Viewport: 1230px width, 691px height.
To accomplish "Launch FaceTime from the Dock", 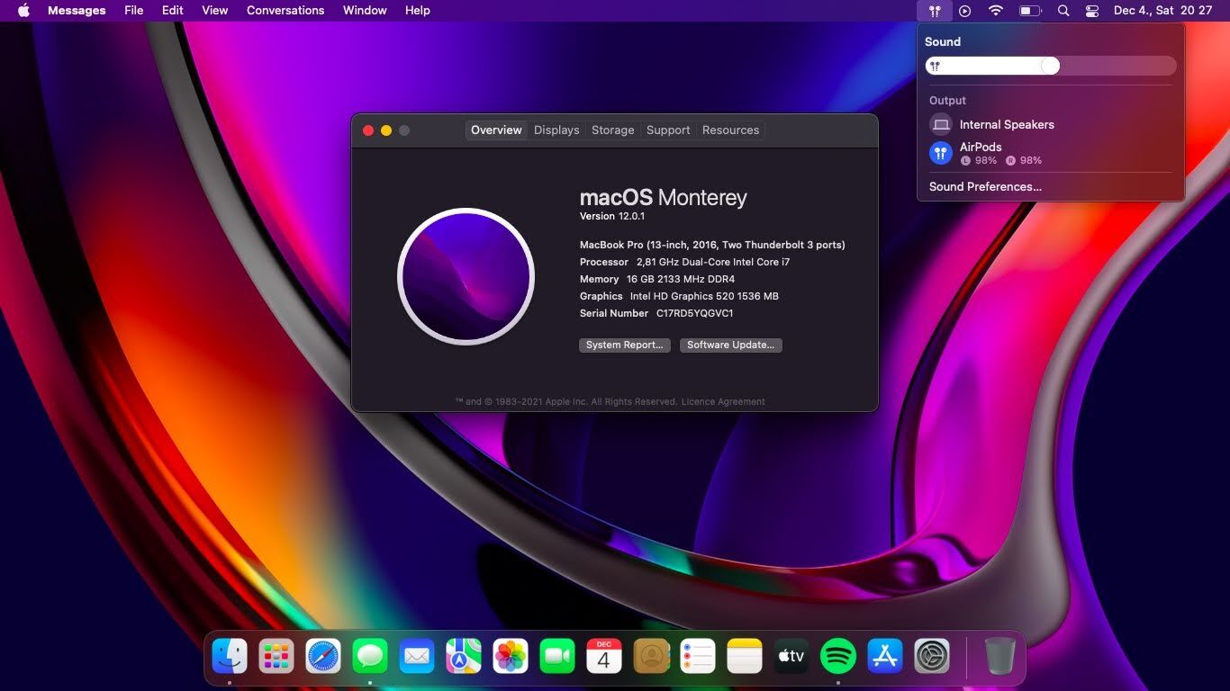I will 557,656.
